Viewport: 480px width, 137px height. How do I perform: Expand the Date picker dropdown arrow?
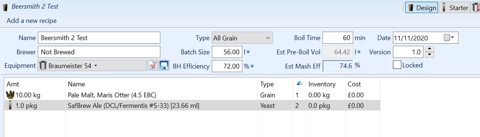(x=453, y=38)
